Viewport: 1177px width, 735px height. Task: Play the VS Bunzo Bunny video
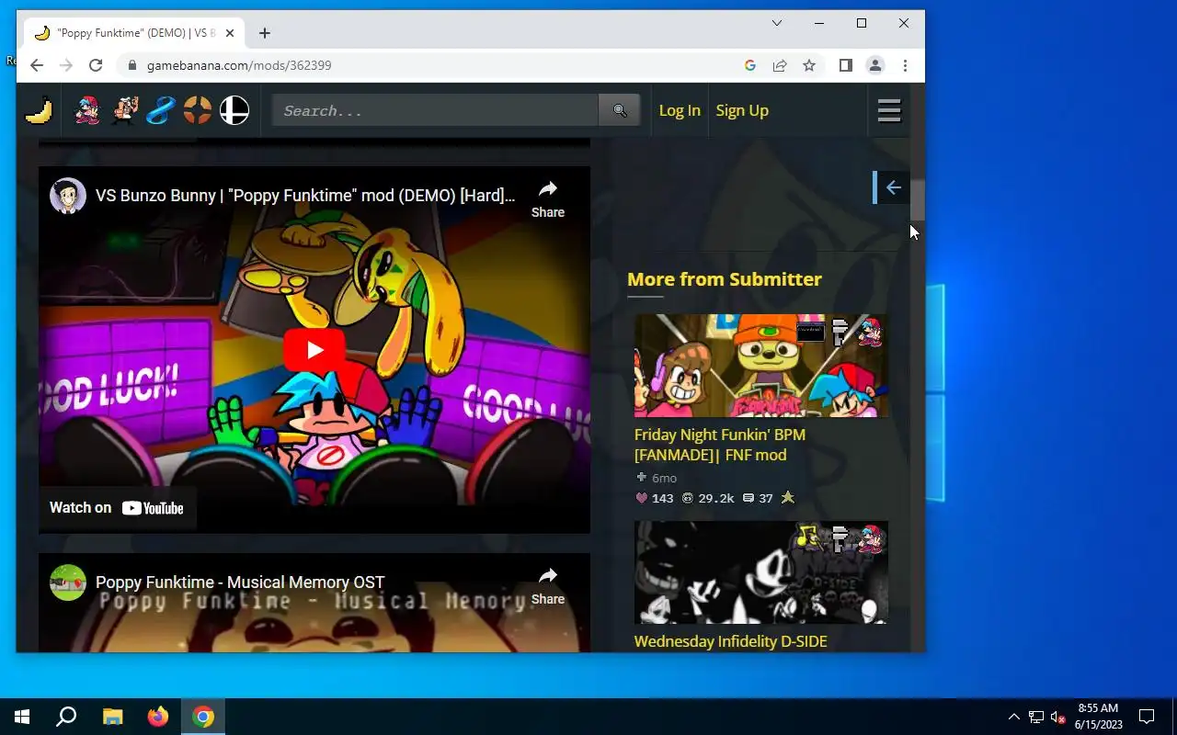314,349
